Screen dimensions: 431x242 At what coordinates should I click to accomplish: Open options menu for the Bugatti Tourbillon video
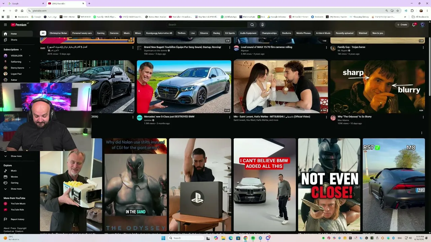pos(230,47)
